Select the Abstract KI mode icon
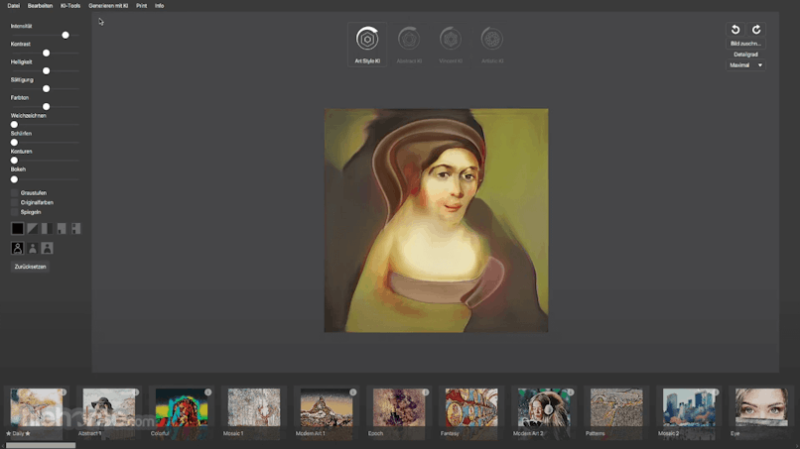The image size is (800, 449). click(409, 39)
